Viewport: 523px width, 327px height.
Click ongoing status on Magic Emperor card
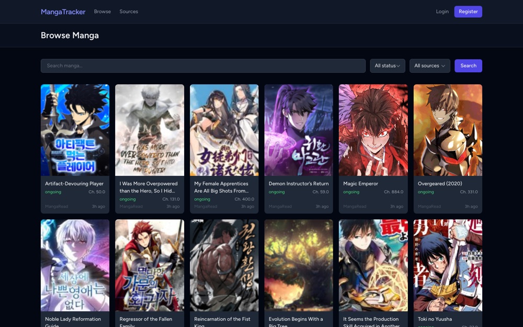(x=351, y=192)
